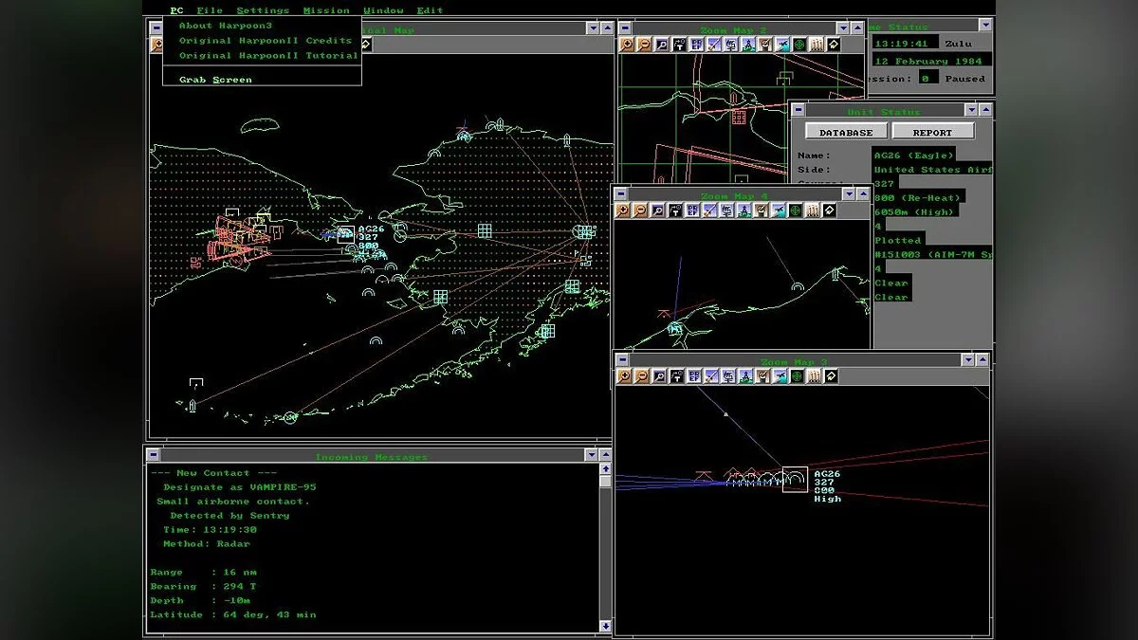Choose Original HarpoonII Tutorial menu entry
Screen dimensions: 1138x640
(x=268, y=55)
